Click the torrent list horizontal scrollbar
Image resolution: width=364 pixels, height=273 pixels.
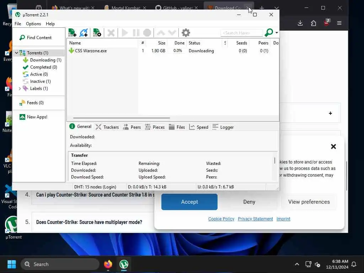(122, 118)
